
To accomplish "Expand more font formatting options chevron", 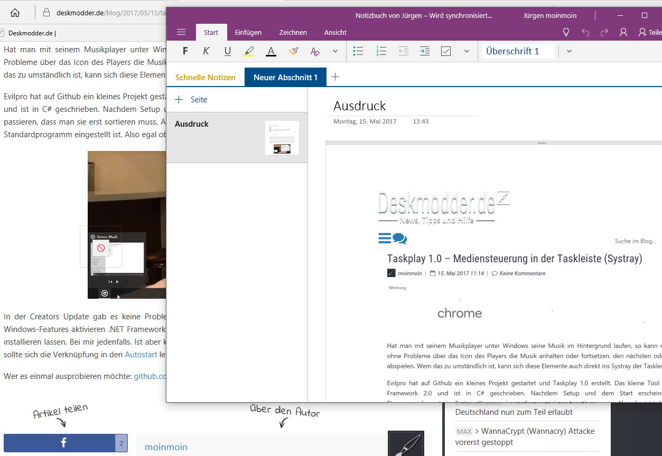I will (x=335, y=51).
